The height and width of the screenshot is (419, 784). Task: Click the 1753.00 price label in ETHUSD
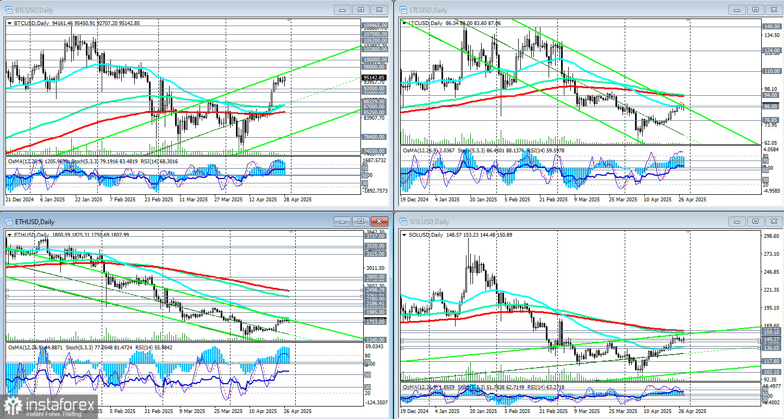pyautogui.click(x=375, y=322)
